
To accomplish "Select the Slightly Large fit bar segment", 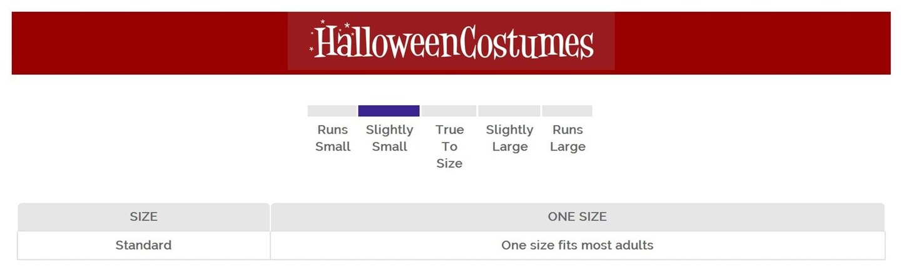I will click(x=509, y=111).
